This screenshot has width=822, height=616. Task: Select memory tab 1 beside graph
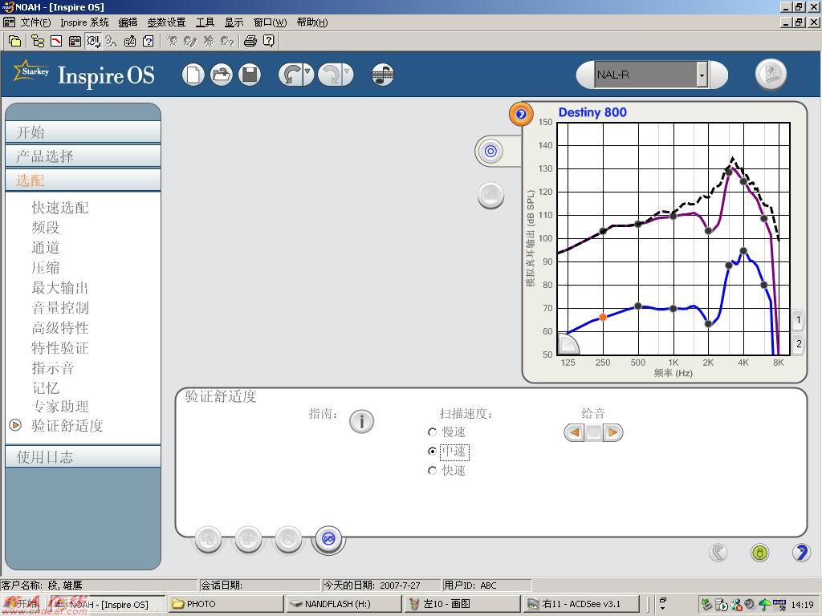(798, 319)
